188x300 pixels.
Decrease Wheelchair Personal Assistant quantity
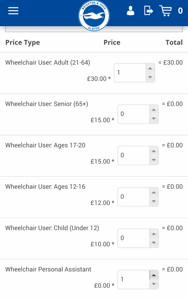click(154, 284)
